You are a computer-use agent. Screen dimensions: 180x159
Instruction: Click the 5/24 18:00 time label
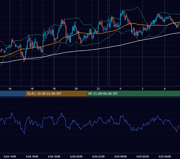click(x=54, y=156)
